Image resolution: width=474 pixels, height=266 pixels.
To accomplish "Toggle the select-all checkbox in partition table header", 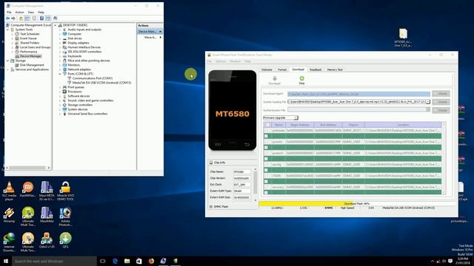I will [267, 125].
